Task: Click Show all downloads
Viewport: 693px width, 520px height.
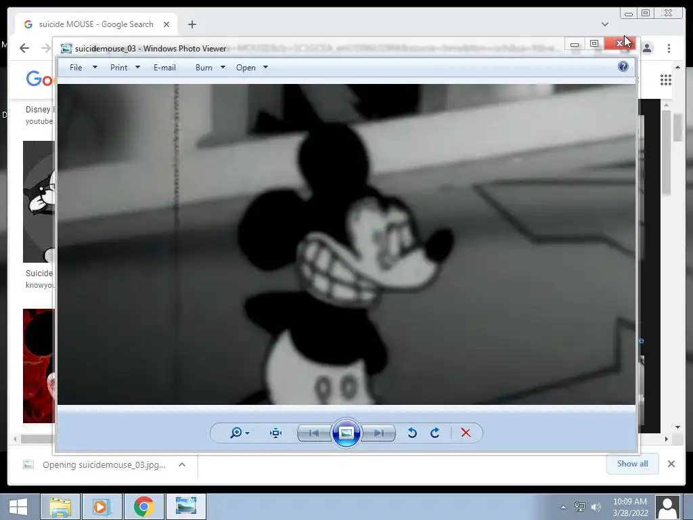Action: pyautogui.click(x=633, y=464)
